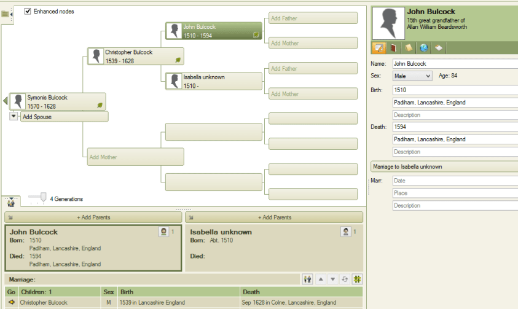Screen dimensions: 518x309
Task: Click the family view icon in Marriage bar
Action: (308, 279)
